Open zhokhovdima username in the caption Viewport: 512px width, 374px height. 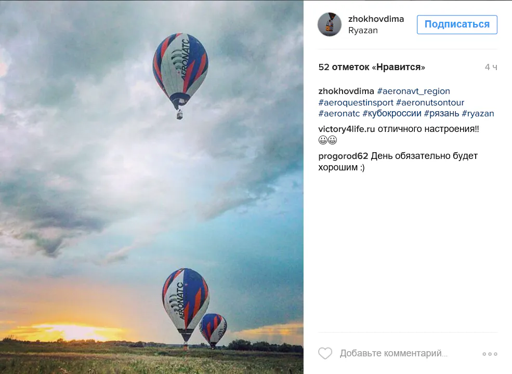pos(346,91)
